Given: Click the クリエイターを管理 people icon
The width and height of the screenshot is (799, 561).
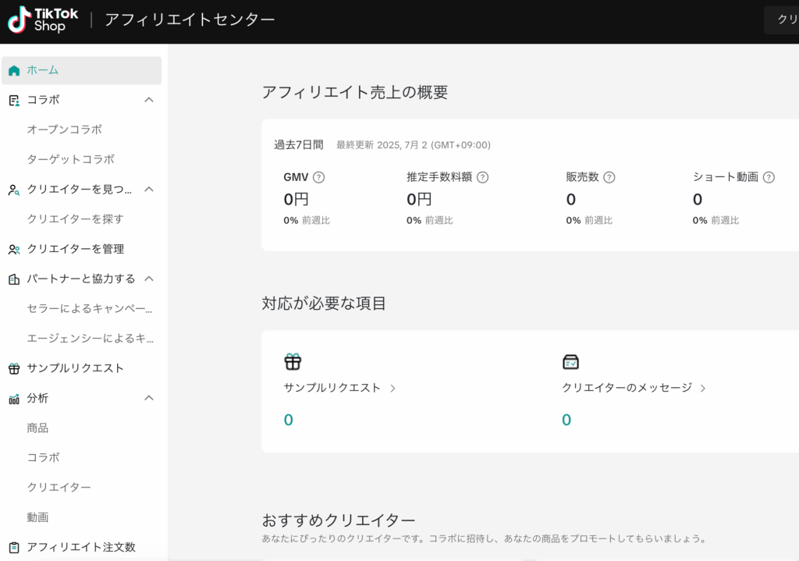Looking at the screenshot, I should tap(14, 250).
